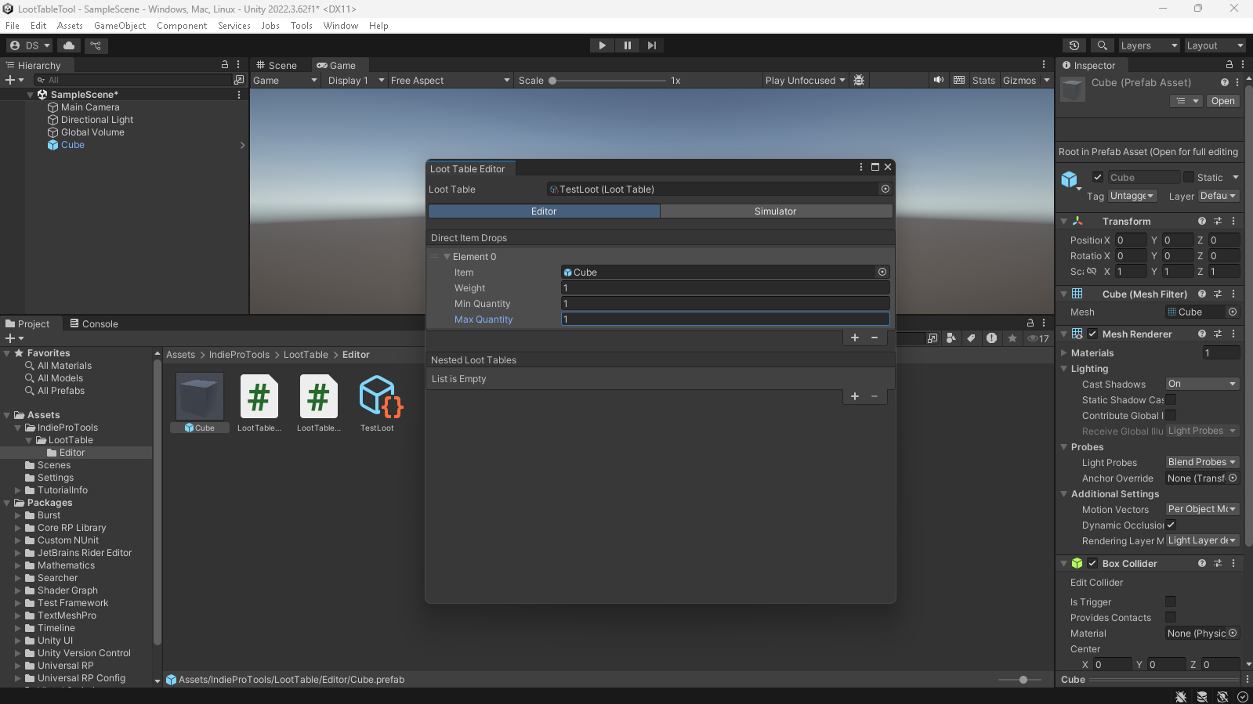
Task: Open the GameObject menu
Action: coord(120,26)
